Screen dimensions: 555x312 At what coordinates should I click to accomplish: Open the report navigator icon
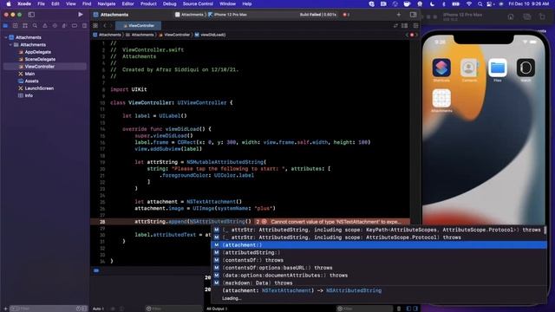(84, 26)
